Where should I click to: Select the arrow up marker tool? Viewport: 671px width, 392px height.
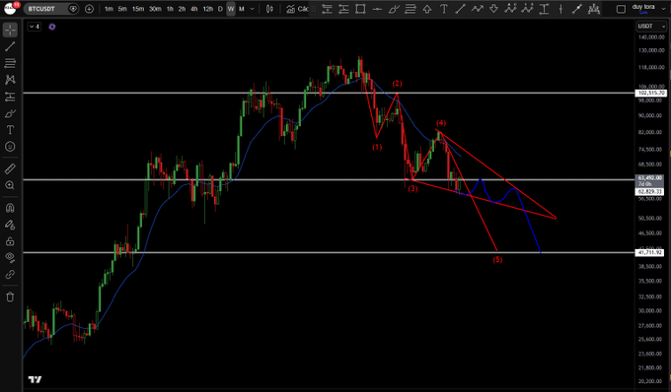(x=427, y=9)
